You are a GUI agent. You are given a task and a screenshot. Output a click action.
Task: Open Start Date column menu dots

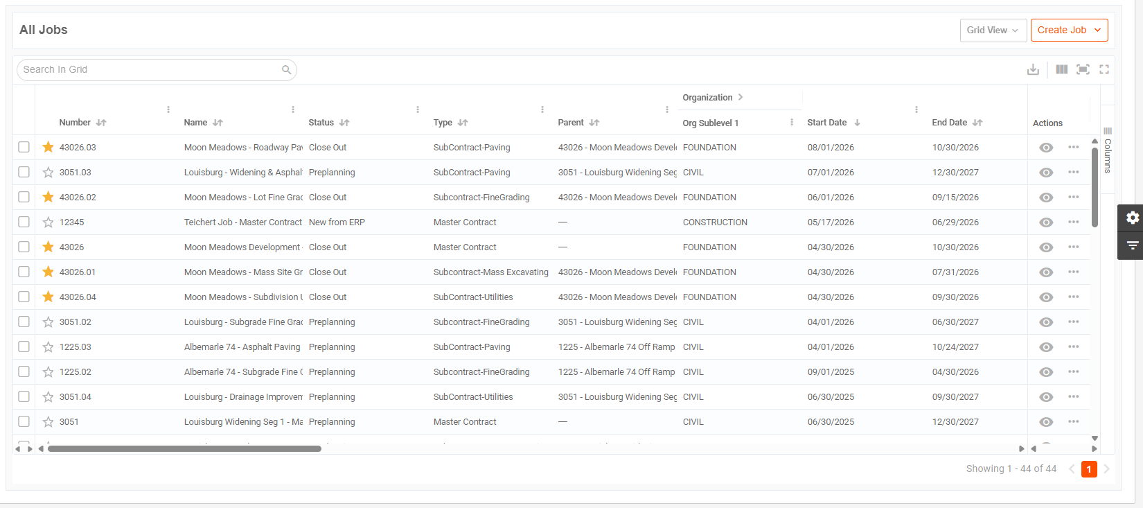pyautogui.click(x=916, y=110)
